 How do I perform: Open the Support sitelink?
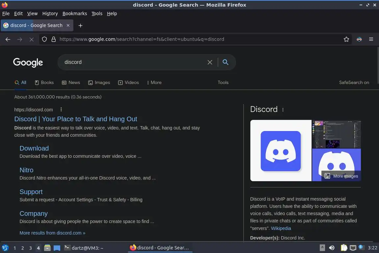point(31,192)
